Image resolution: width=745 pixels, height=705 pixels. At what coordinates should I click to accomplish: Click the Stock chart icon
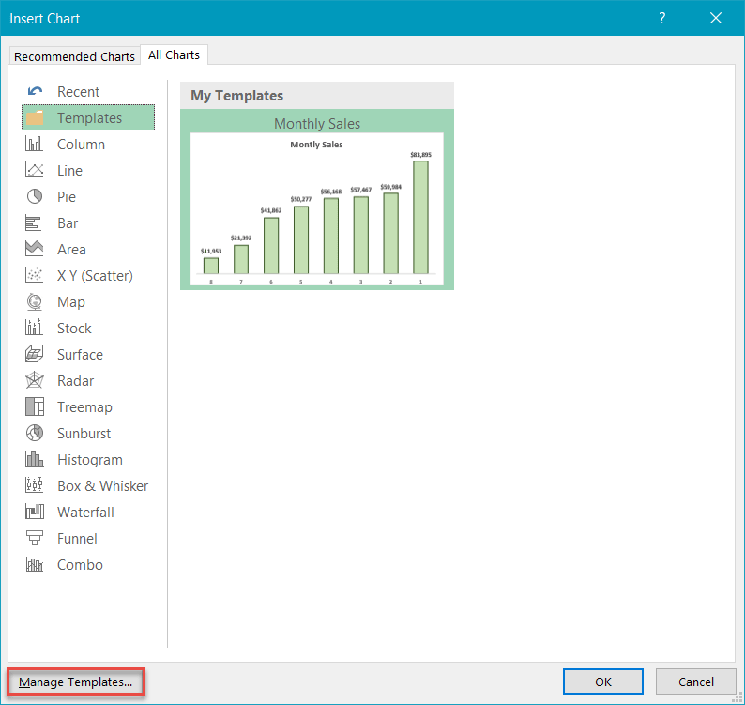34,328
